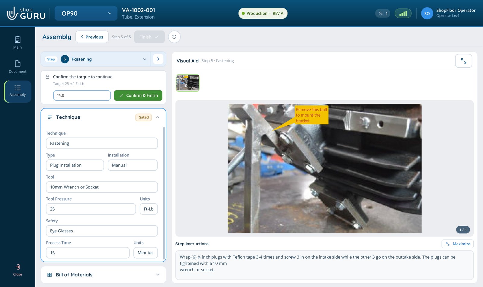This screenshot has width=483, height=287.
Task: Maximize the Step Instructions
Action: pyautogui.click(x=458, y=244)
